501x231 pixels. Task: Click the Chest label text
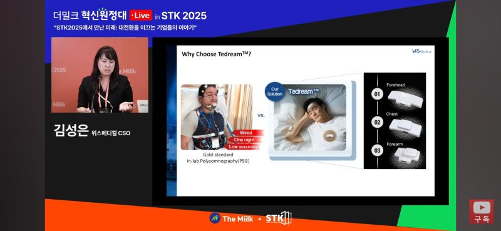(x=392, y=114)
